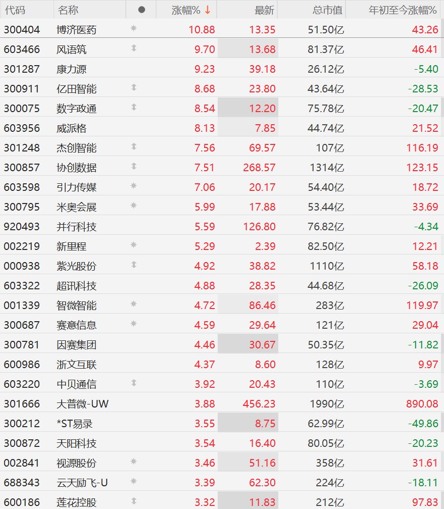The width and height of the screenshot is (444, 509).
Task: Click the marker icon in the 博济医药 row
Action: (133, 29)
